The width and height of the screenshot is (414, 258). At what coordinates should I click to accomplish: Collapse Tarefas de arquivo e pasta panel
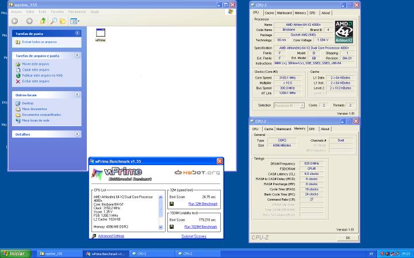click(77, 55)
